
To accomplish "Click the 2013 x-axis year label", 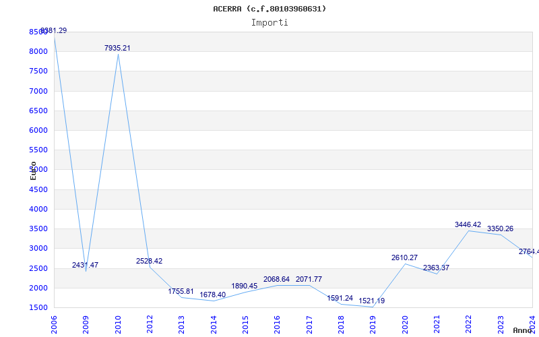I will [x=181, y=325].
